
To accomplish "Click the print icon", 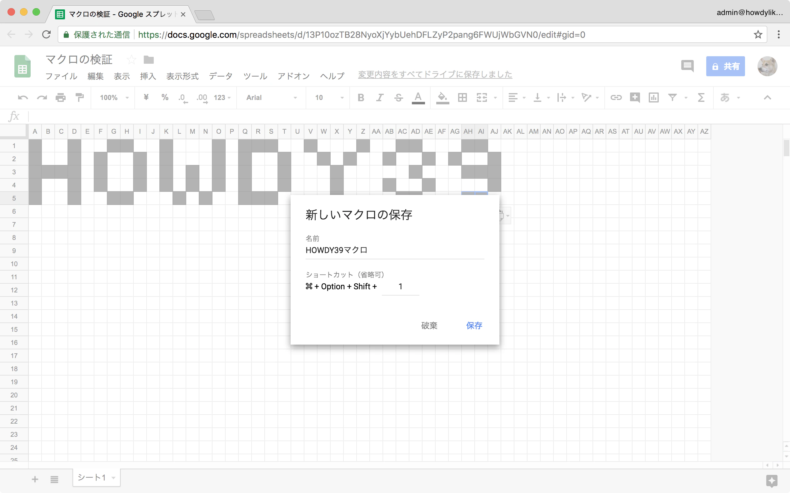I will 61,97.
